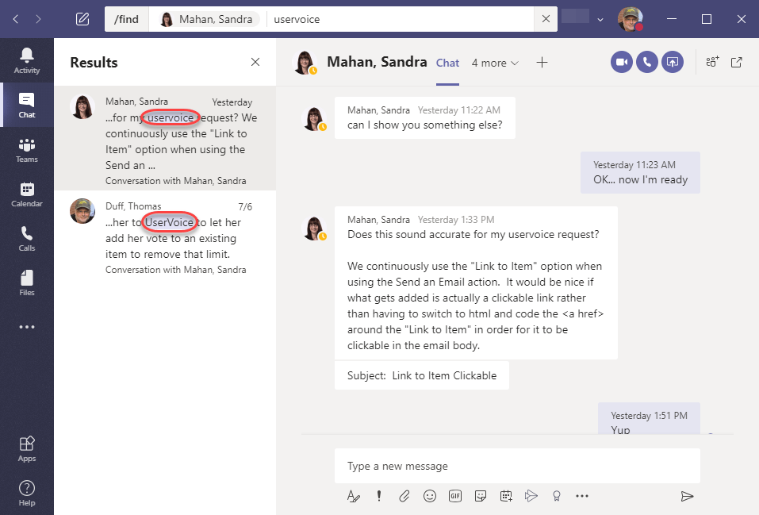The width and height of the screenshot is (759, 515).
Task: Close the Results search panel
Action: 255,63
